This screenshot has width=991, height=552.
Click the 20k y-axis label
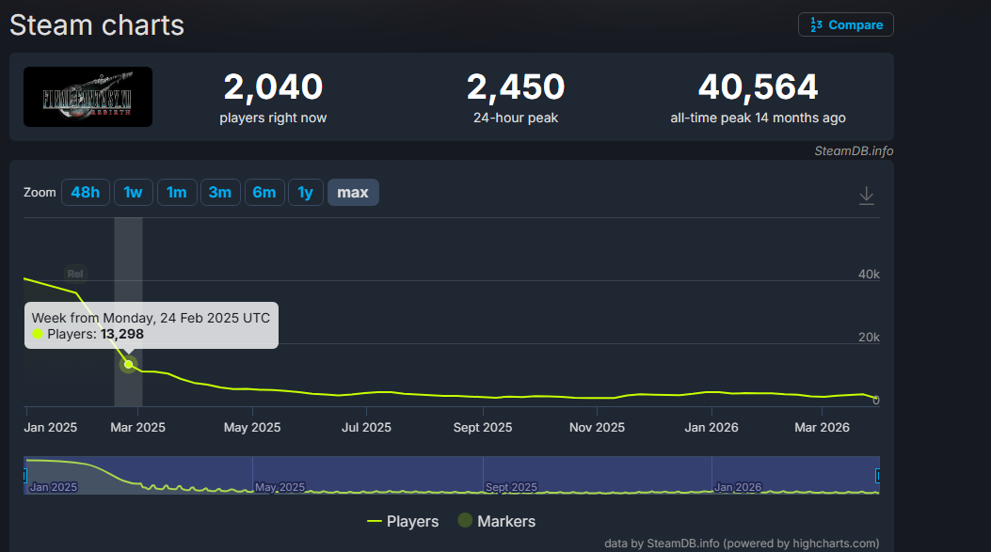[x=869, y=338]
